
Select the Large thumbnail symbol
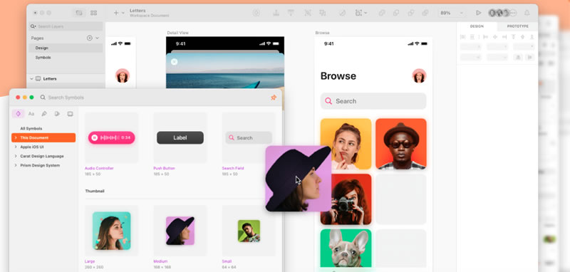[x=112, y=231]
